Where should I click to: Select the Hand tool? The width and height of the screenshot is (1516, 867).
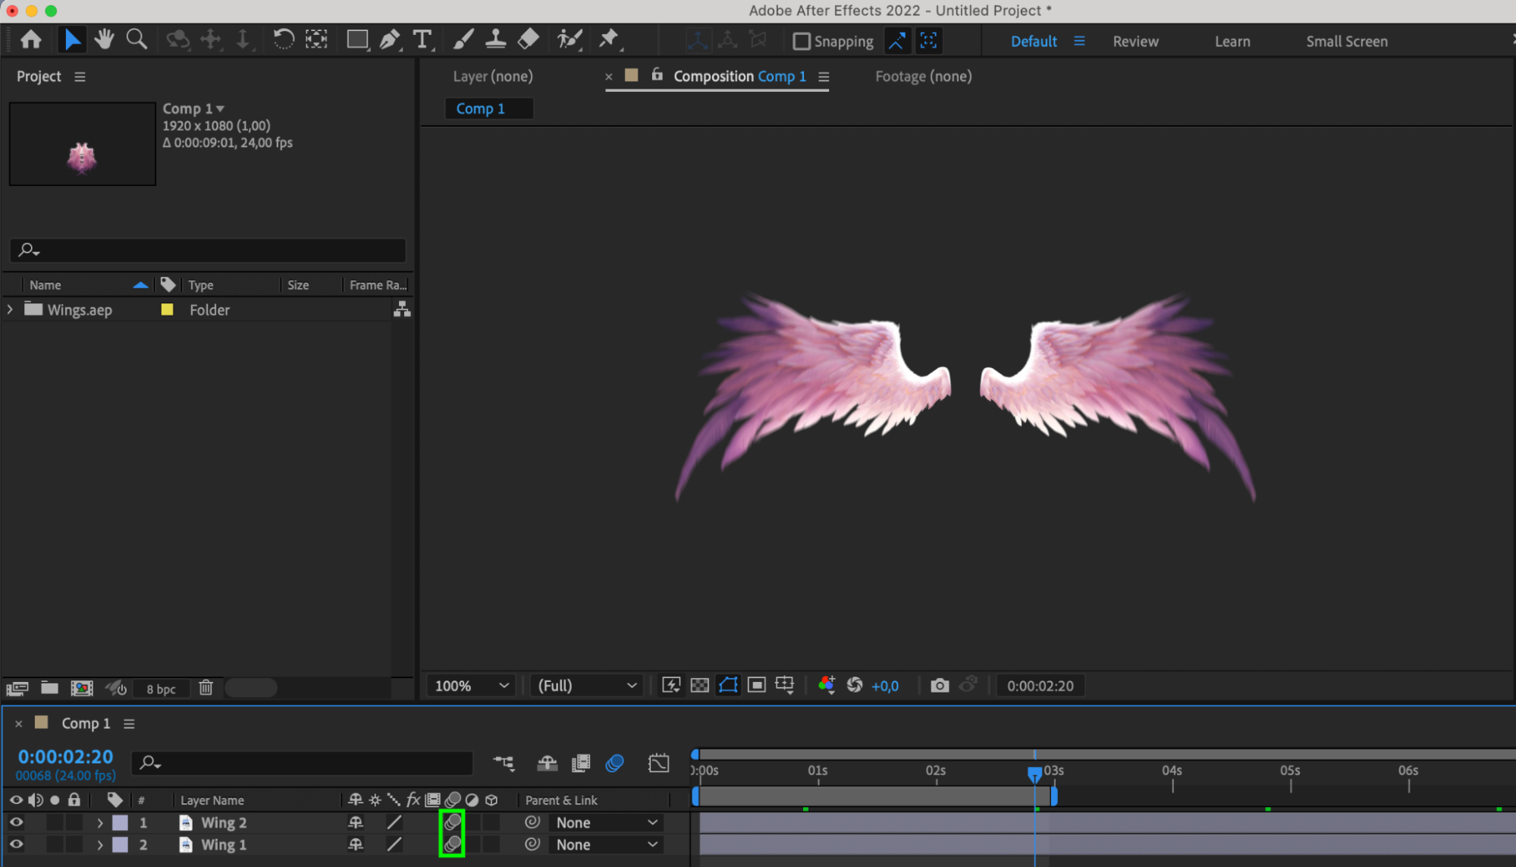coord(104,39)
